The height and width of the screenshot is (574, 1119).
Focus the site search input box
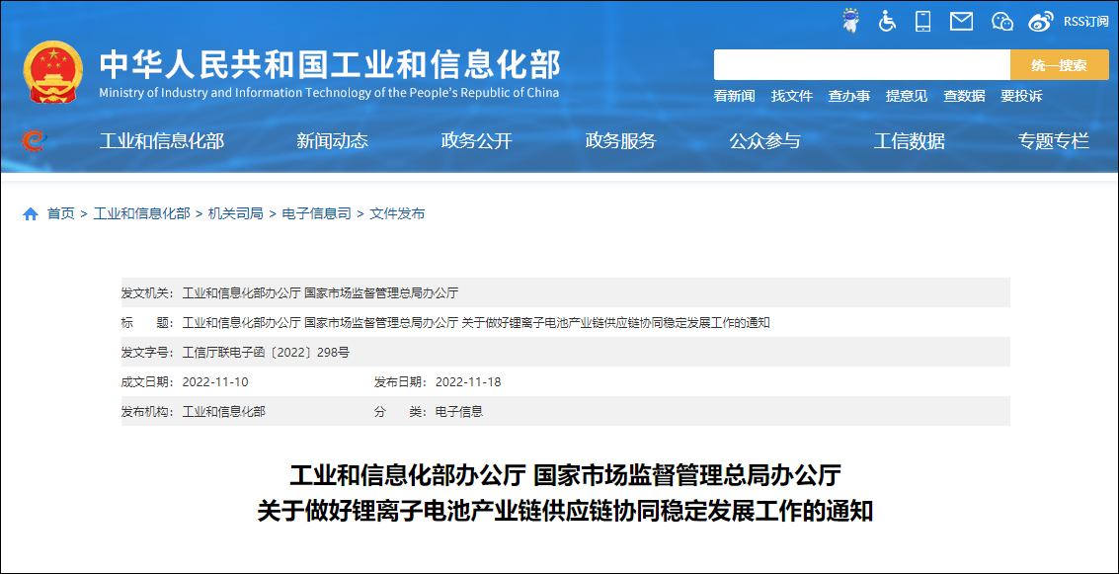862,65
